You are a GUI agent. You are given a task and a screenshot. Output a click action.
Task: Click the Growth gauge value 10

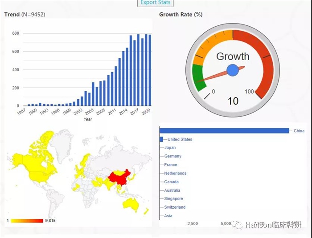click(233, 101)
